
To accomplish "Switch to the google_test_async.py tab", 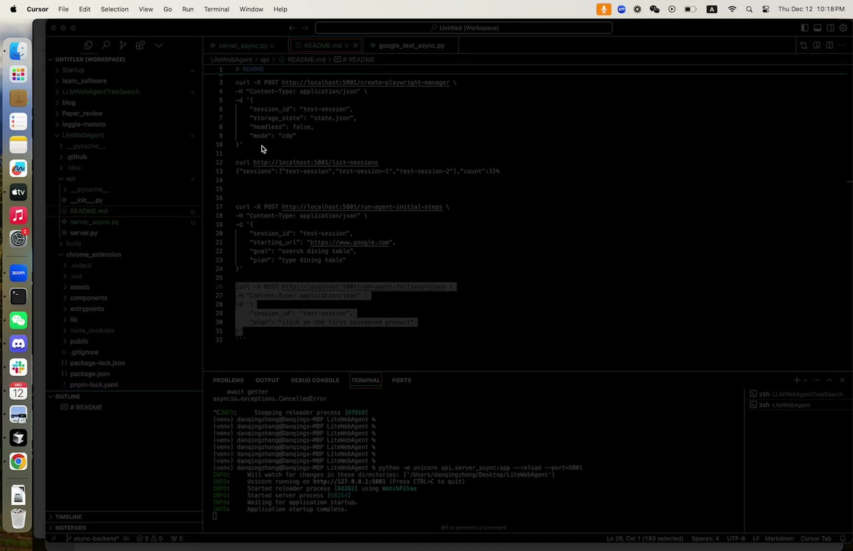I will [411, 45].
